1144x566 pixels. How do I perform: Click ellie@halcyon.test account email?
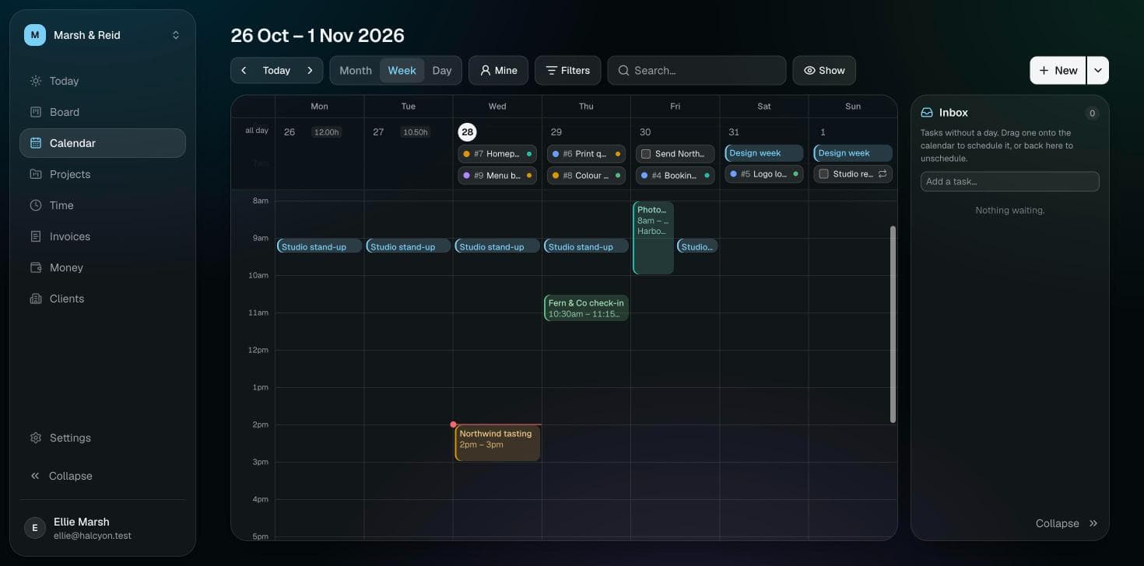point(93,536)
